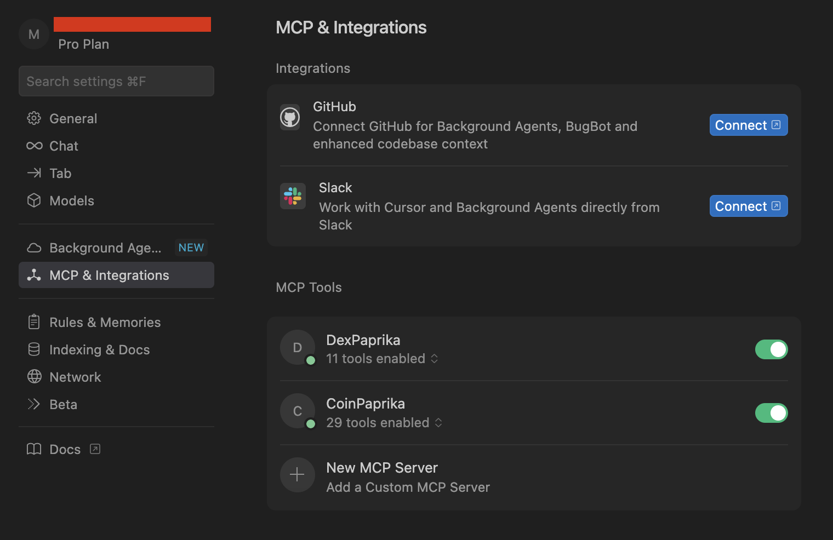
Task: Add a New MCP Server
Action: coord(534,476)
